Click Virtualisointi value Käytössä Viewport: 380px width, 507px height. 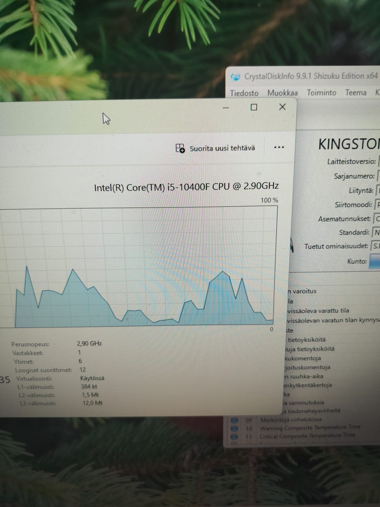tap(92, 378)
